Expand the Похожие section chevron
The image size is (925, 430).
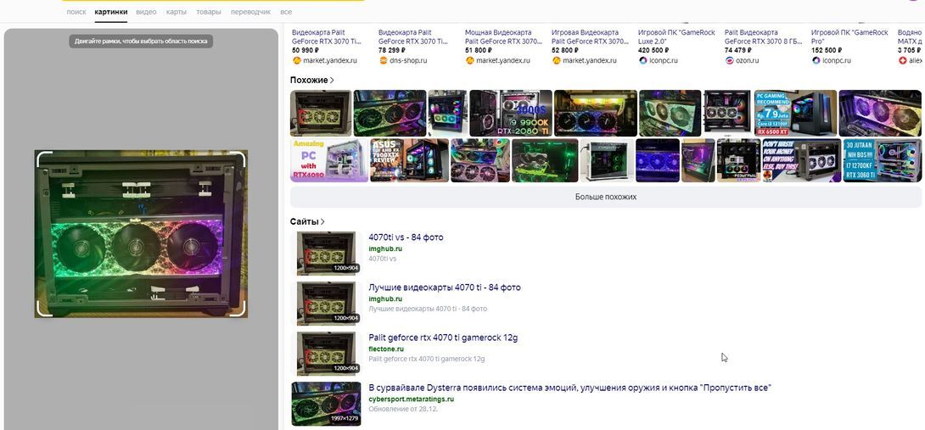click(x=332, y=81)
